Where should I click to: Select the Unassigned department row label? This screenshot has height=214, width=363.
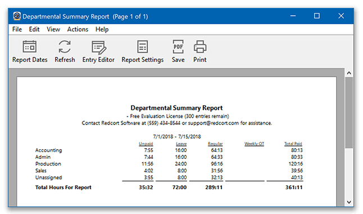tap(49, 177)
